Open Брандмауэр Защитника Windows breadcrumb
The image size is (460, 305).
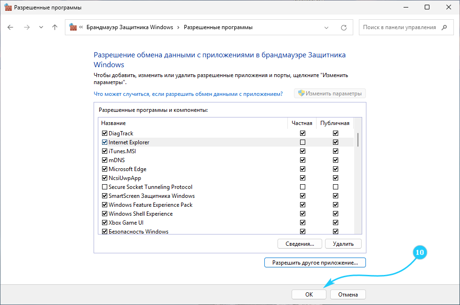click(130, 27)
